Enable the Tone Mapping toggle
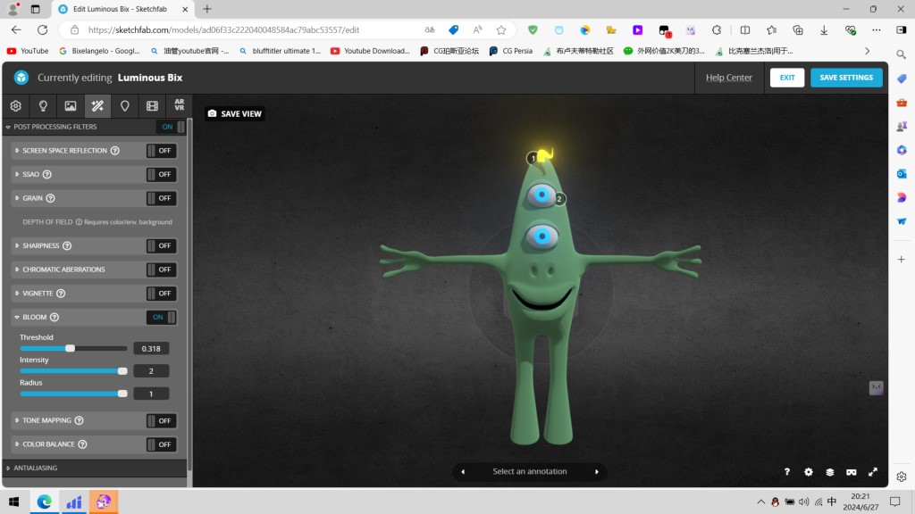The width and height of the screenshot is (915, 514). pos(161,421)
